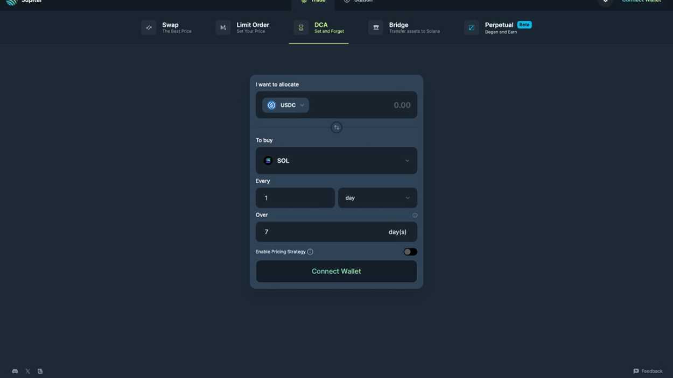Click the Beta badge on Perpetual

click(x=524, y=25)
